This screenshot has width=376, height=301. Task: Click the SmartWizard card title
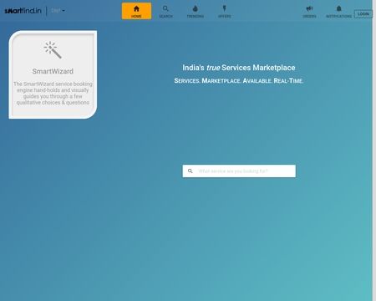[53, 71]
